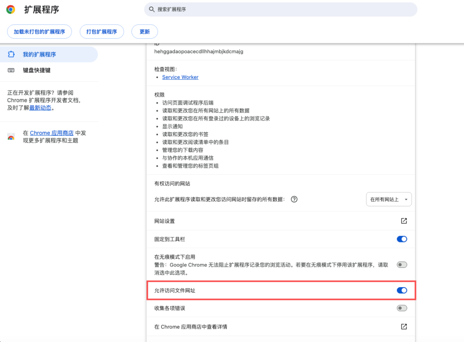Click 打包扩展程序 button
Image resolution: width=464 pixels, height=342 pixels.
[101, 32]
